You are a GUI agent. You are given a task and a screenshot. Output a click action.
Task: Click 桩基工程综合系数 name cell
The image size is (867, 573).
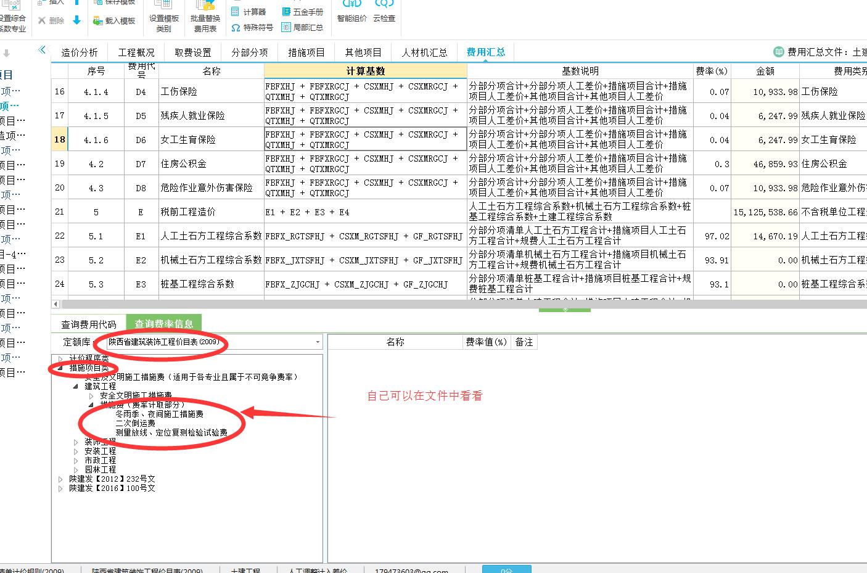point(212,284)
